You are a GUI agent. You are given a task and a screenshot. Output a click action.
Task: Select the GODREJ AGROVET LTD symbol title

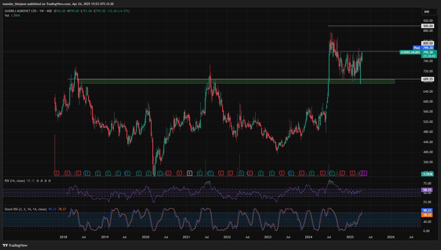[x=21, y=11]
